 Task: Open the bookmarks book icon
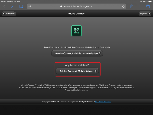(x=21, y=6)
